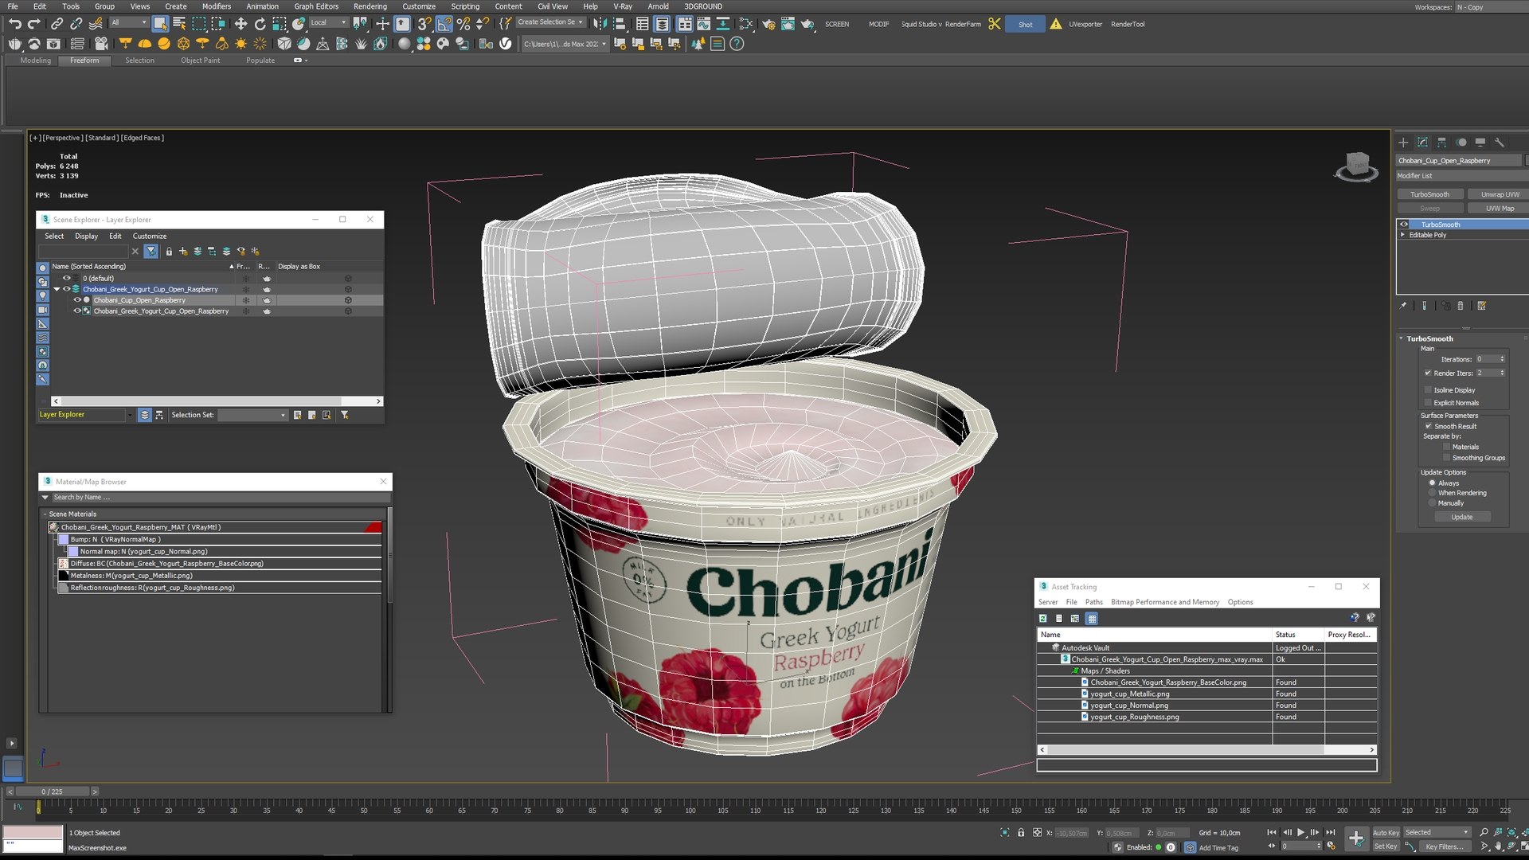Open the Mirror tool

[600, 24]
